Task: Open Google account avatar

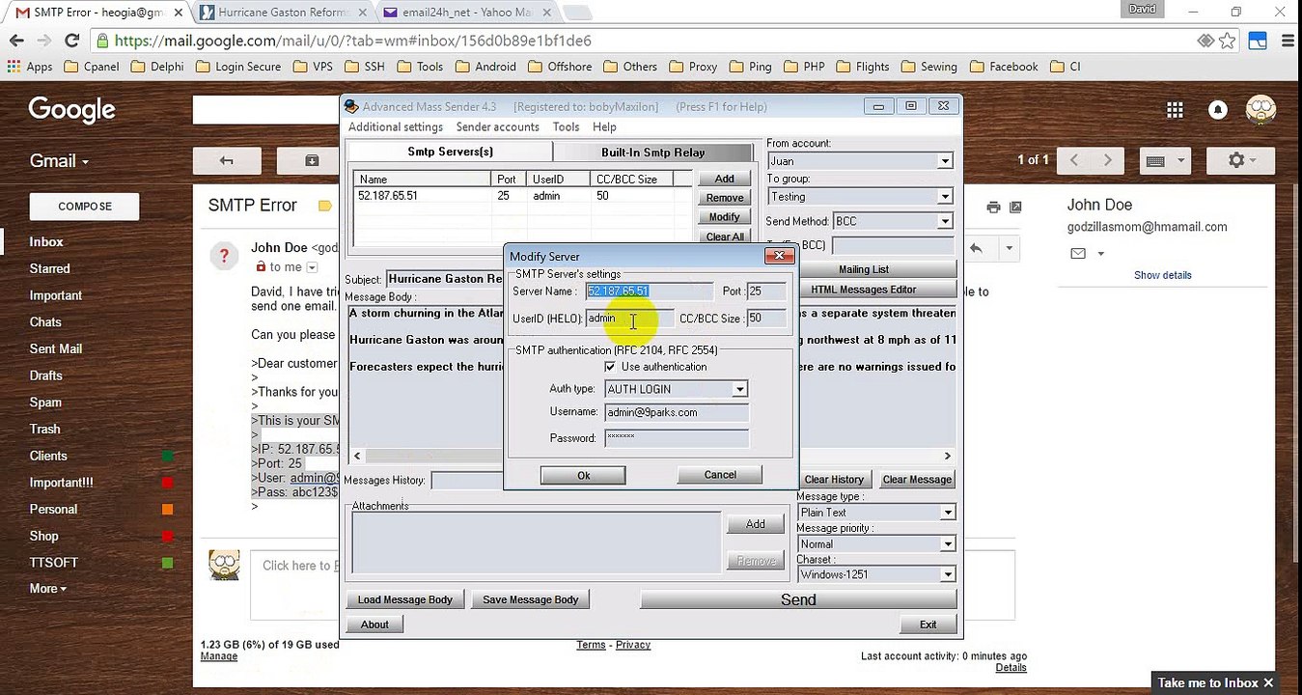Action: click(1260, 109)
